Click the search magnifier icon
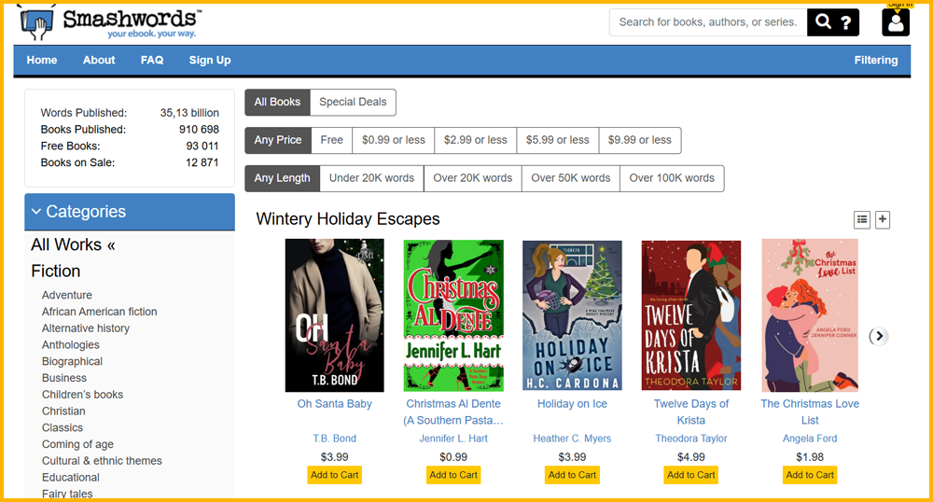 (x=823, y=22)
